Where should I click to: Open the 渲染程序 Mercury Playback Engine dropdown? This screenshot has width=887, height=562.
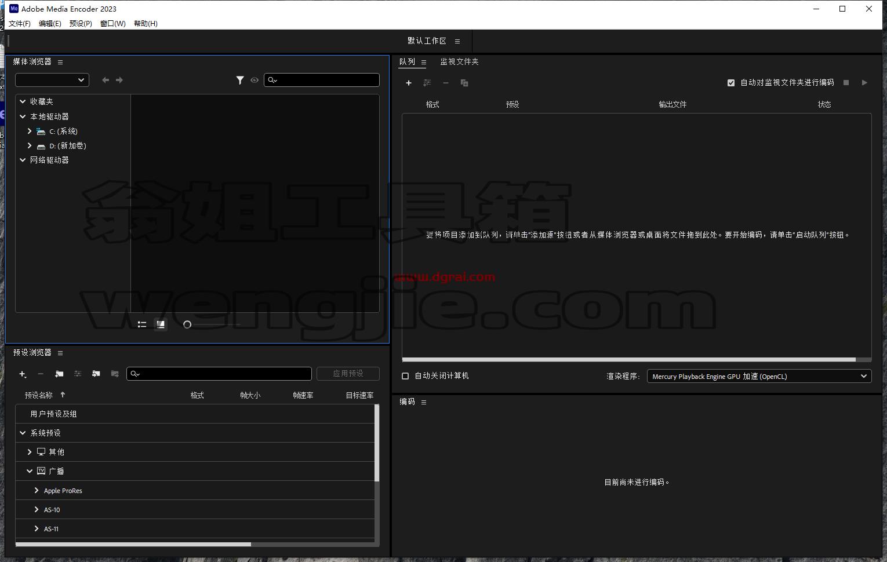(x=759, y=377)
